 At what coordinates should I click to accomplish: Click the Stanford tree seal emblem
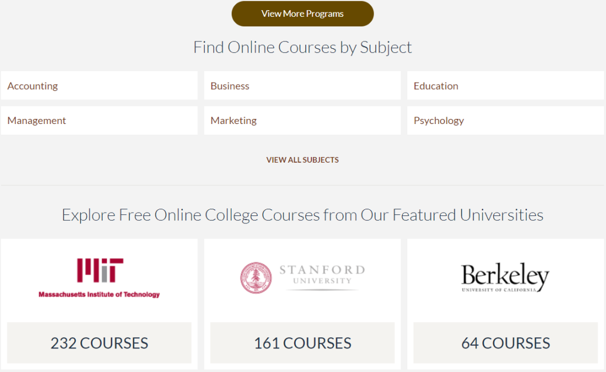pyautogui.click(x=256, y=278)
